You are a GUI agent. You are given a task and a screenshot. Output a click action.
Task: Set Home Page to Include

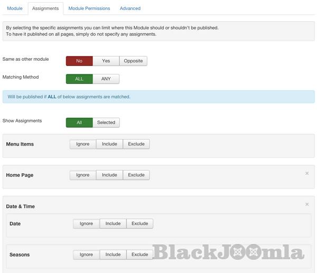pos(109,175)
